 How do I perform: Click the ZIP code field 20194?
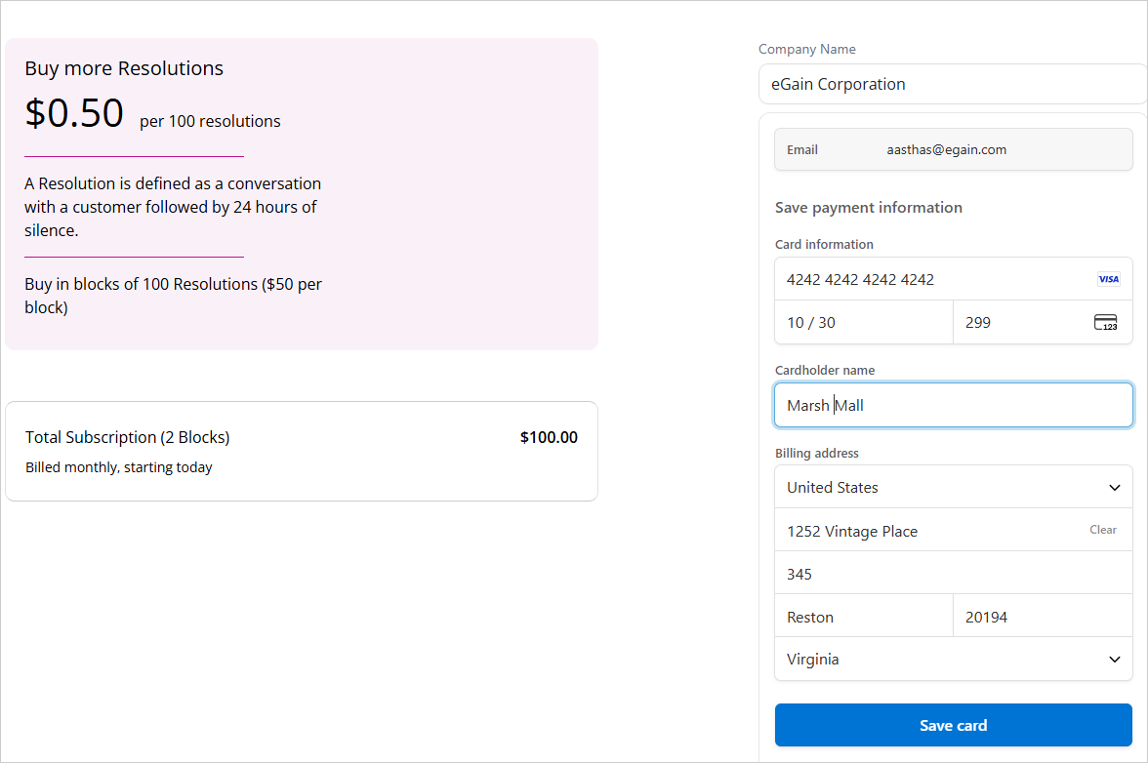[1042, 618]
